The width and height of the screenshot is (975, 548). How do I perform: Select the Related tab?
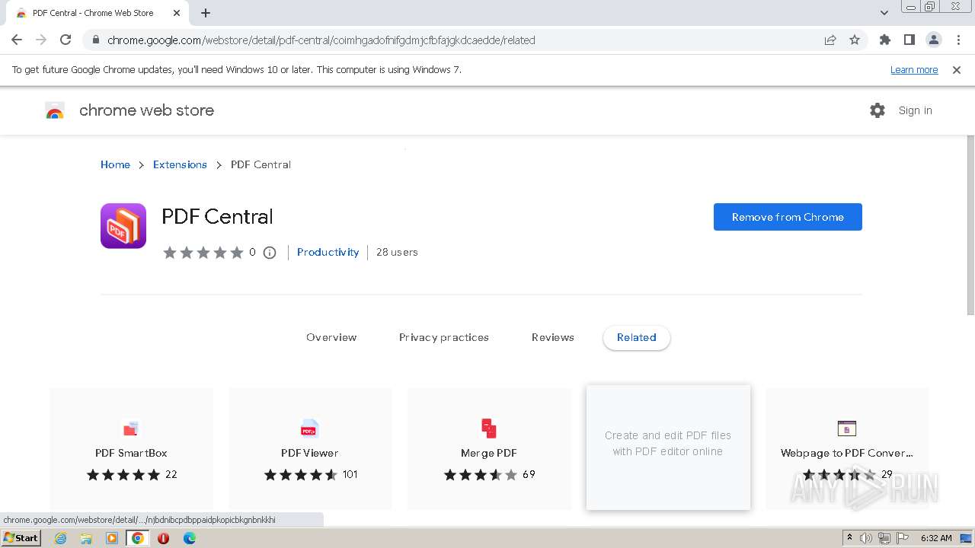(637, 338)
